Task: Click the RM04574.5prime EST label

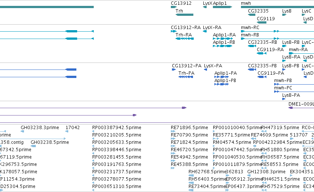Action: (232, 142)
